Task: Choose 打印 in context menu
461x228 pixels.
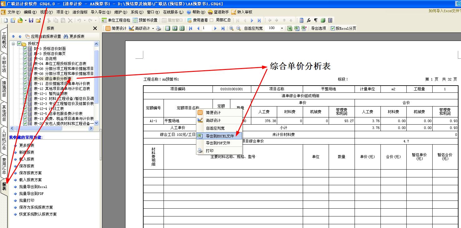Action: pos(219,151)
